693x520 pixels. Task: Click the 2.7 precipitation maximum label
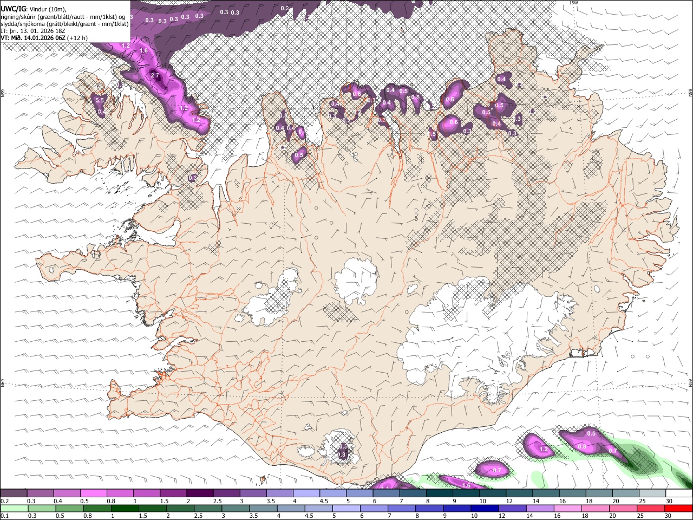pos(155,75)
